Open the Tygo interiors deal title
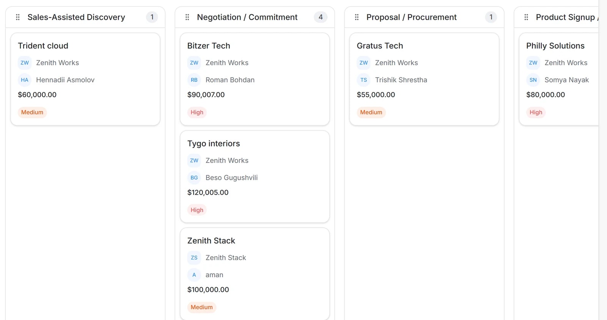This screenshot has width=607, height=320. [214, 144]
